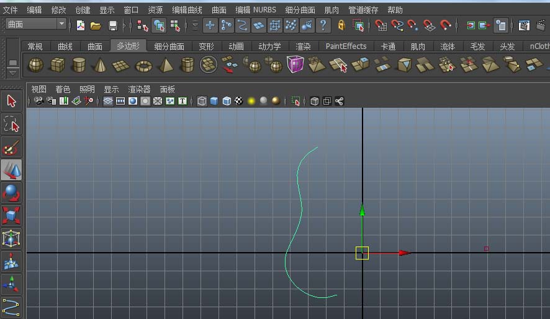Click the yellow manipulator center handle
Screen dimensions: 550x319
point(362,253)
